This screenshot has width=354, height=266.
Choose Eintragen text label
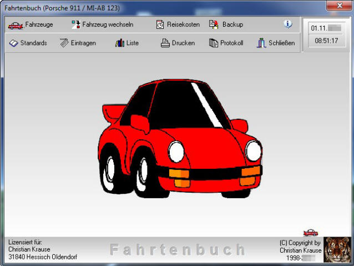click(83, 43)
